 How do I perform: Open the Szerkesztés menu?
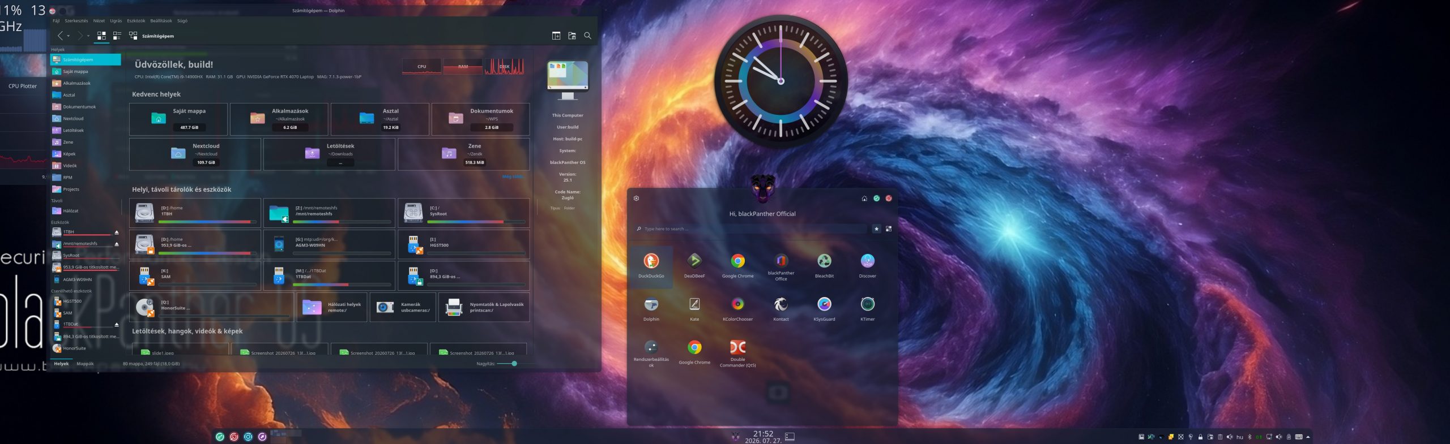pos(76,21)
